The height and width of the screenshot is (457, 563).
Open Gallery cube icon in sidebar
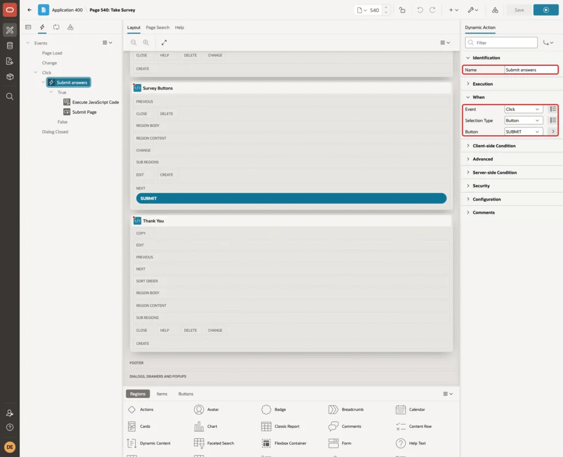pyautogui.click(x=10, y=77)
